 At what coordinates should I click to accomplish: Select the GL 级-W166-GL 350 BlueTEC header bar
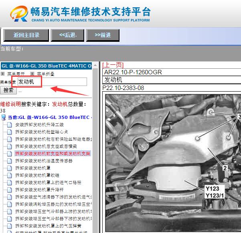click(46, 66)
